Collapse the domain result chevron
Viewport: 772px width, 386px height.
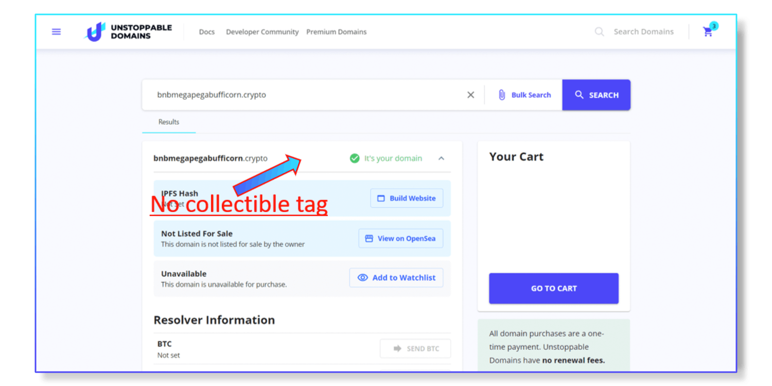pyautogui.click(x=441, y=159)
